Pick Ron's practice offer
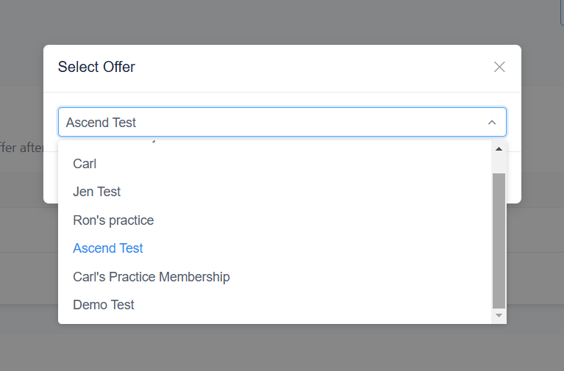The width and height of the screenshot is (564, 371). click(113, 220)
